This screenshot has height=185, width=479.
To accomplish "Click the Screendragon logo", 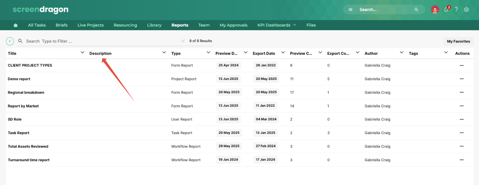I will pyautogui.click(x=40, y=10).
